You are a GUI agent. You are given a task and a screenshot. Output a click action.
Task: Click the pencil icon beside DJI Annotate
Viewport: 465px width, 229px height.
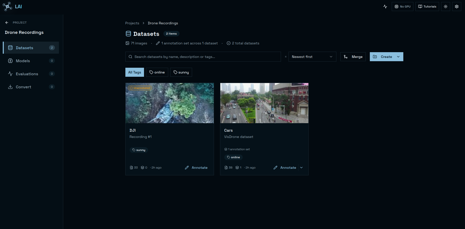pos(187,168)
